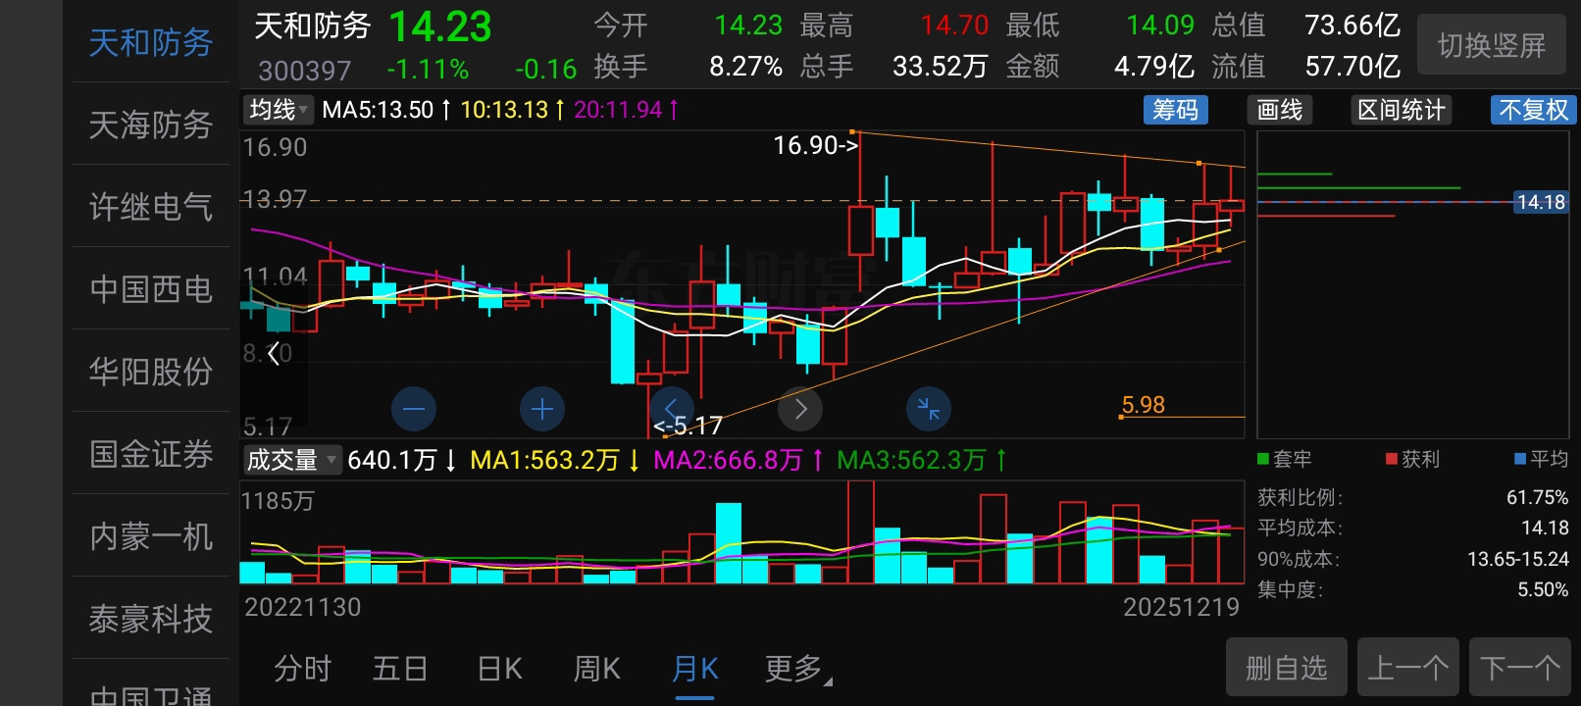Go to next stock with 下一个
This screenshot has height=706, width=1581.
click(1520, 668)
